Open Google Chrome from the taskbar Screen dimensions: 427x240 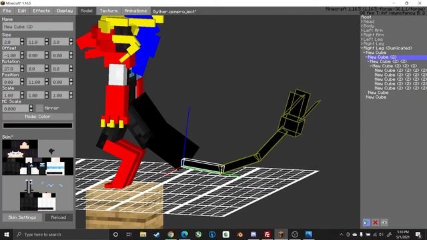tap(171, 234)
